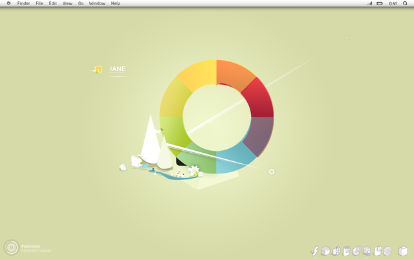Pause the playing Postcards track
414x259 pixels.
pos(12,247)
